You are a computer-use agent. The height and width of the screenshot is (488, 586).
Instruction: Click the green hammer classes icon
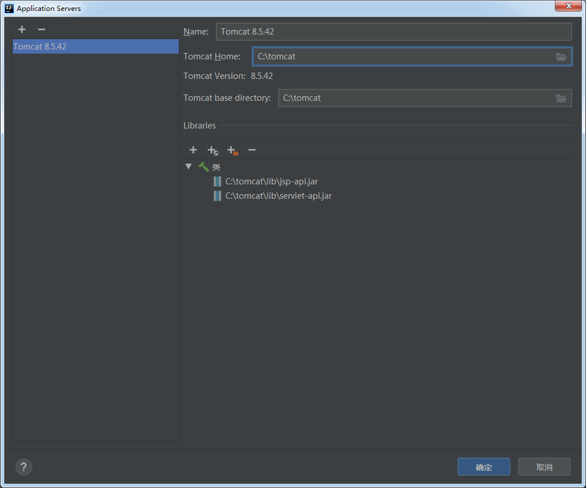(204, 167)
